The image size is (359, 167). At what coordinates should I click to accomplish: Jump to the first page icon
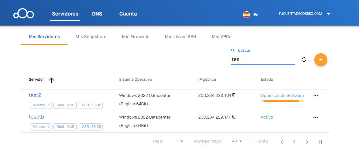pyautogui.click(x=281, y=142)
